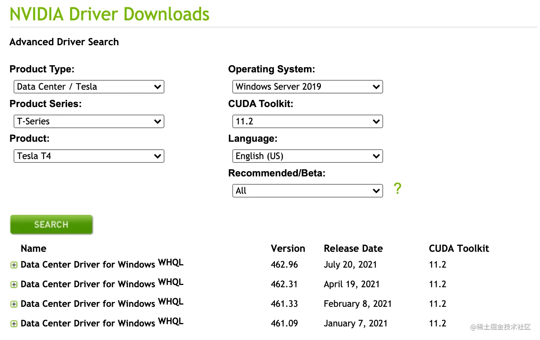This screenshot has width=540, height=340.
Task: Click the NVIDIA Driver Downloads heading
Action: click(x=109, y=14)
